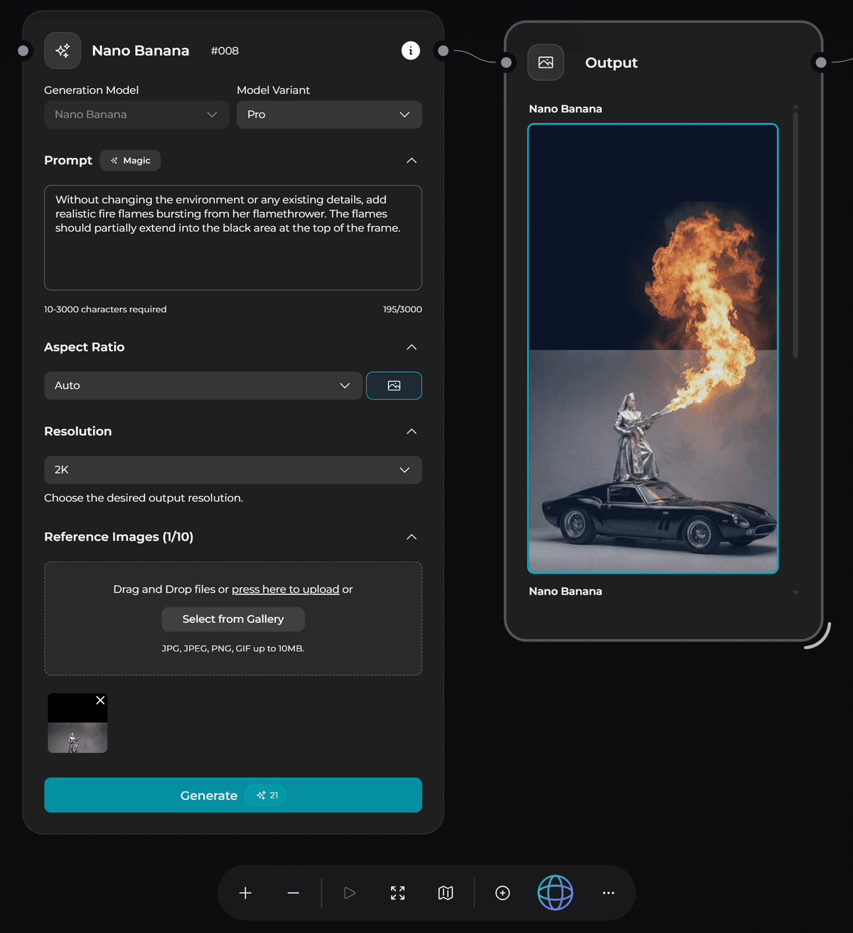This screenshot has height=933, width=853.
Task: Click the info icon on Nano Banana node
Action: (x=410, y=50)
